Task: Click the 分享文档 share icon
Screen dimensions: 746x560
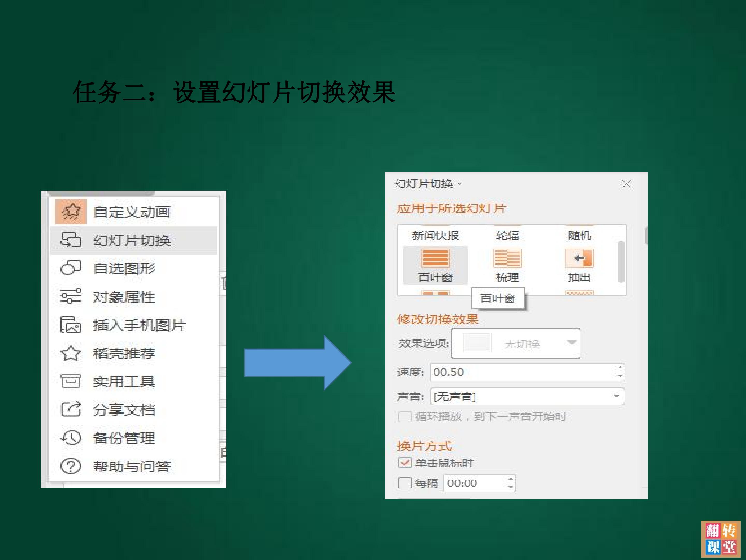Action: click(71, 409)
